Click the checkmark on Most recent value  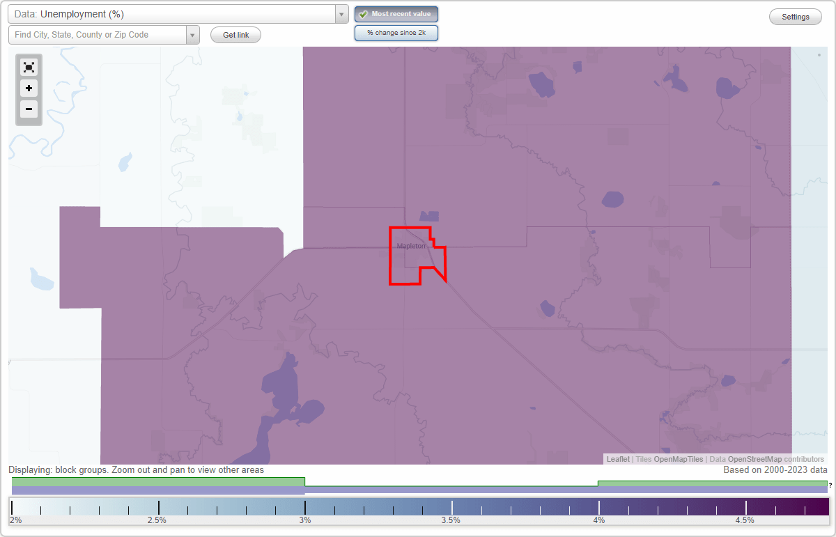[x=364, y=13]
